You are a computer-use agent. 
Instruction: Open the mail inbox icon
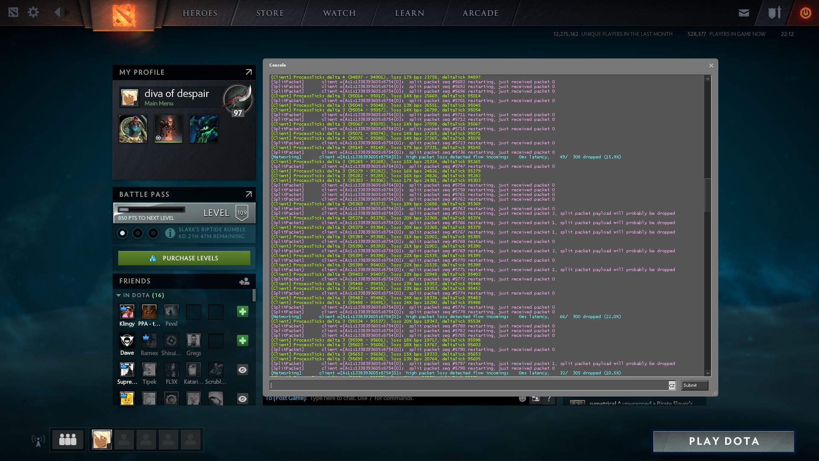744,13
